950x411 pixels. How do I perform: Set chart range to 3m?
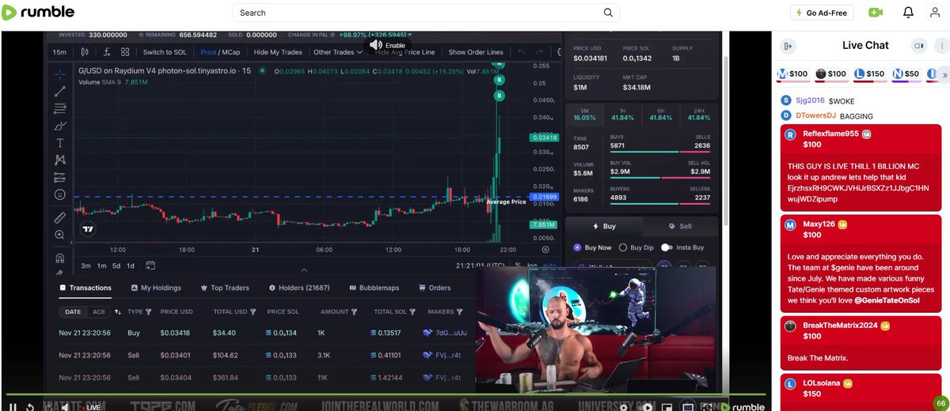[85, 266]
